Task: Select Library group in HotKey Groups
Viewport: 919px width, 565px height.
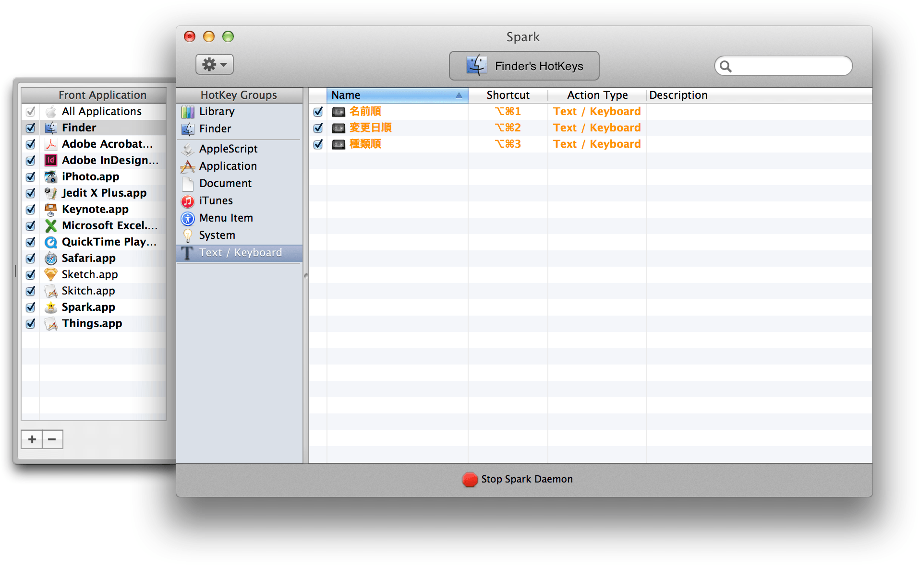Action: [240, 111]
